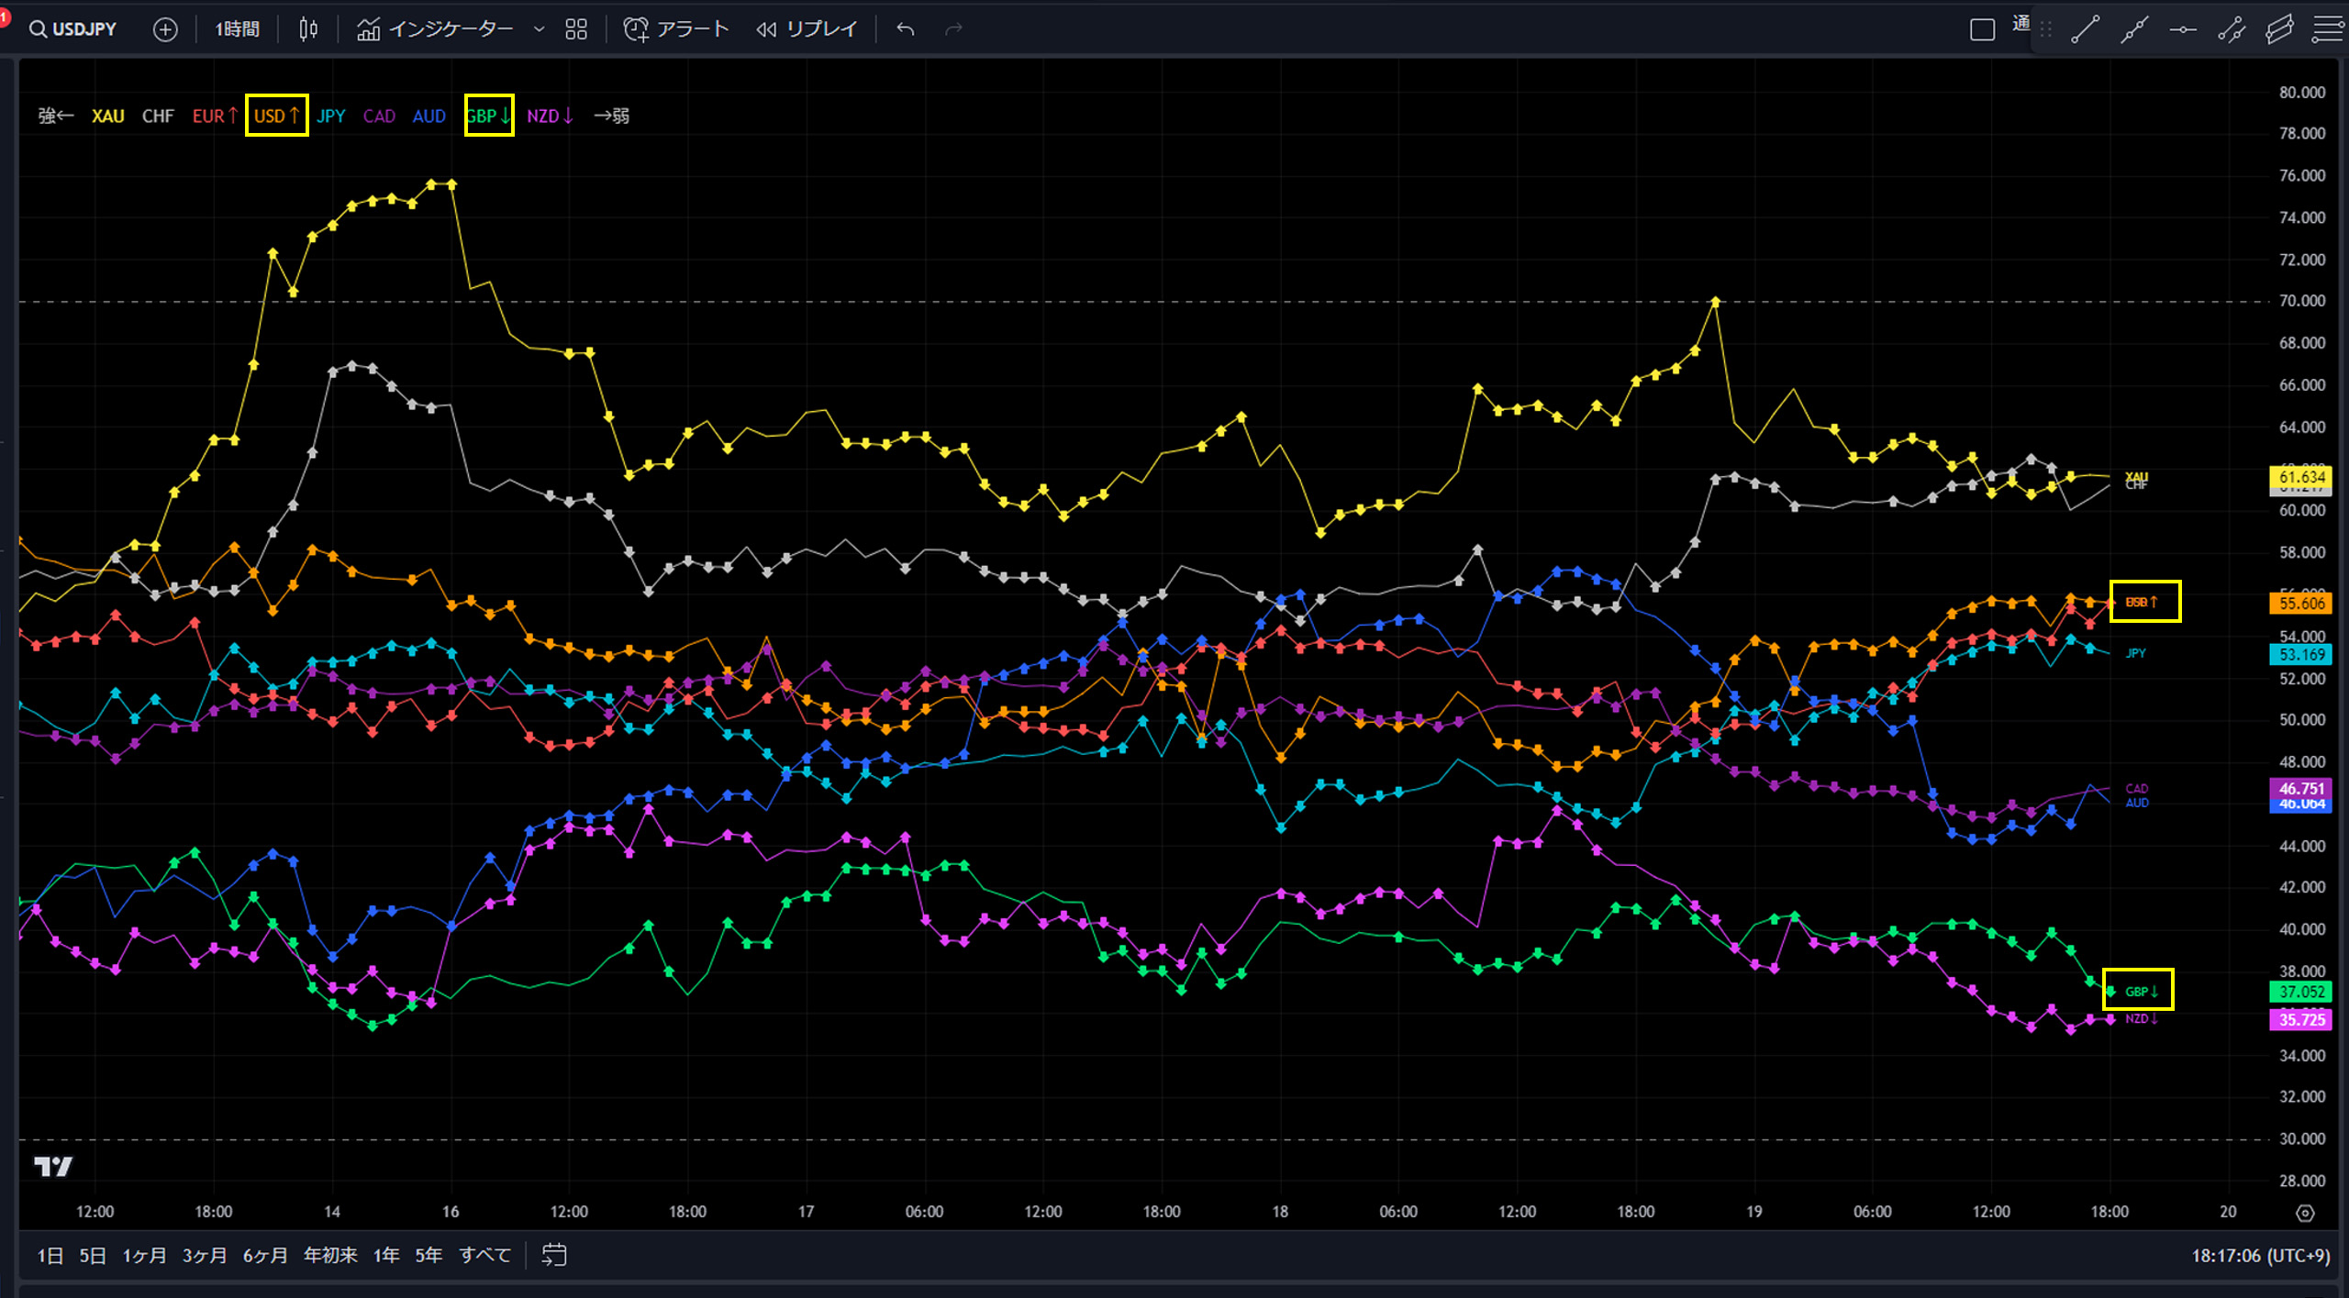Click the add symbol plus icon
The image size is (2349, 1298).
[165, 29]
